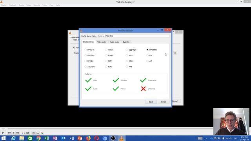Open extended settings equalizer icon
The width and height of the screenshot is (251, 141).
(28, 133)
